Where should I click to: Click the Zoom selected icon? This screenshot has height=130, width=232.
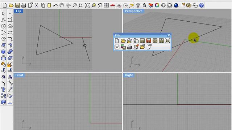tap(94, 5)
